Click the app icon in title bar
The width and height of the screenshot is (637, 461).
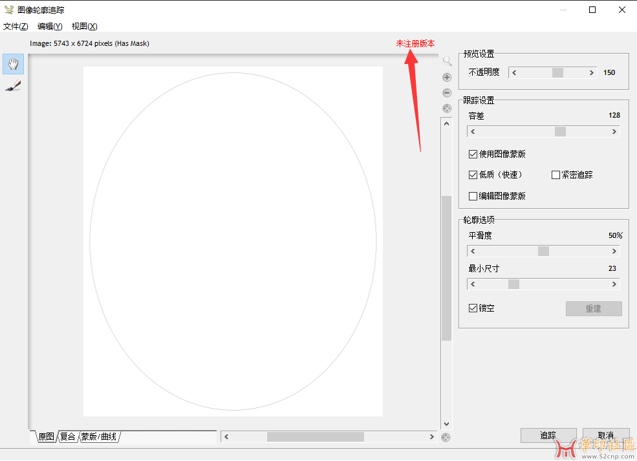[9, 10]
